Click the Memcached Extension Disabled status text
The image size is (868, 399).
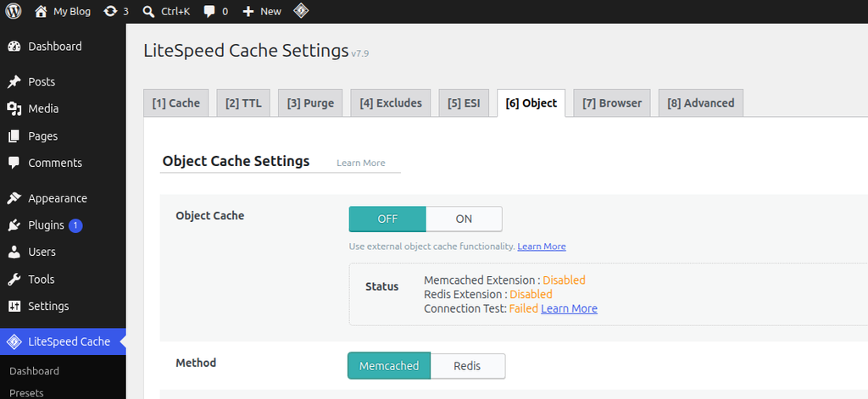564,280
